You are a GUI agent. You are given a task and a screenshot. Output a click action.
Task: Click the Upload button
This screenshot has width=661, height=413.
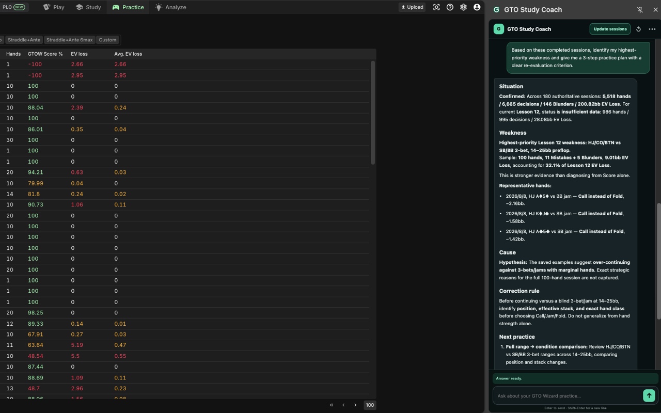(x=412, y=7)
